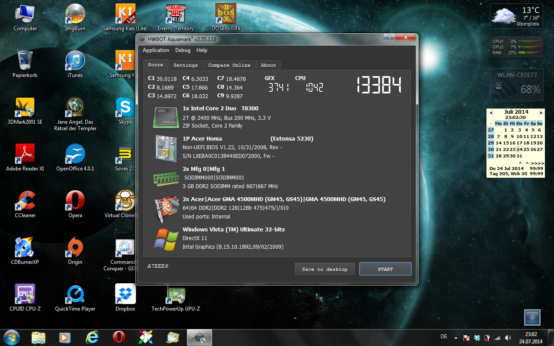Open Jane Angel game shortcut
This screenshot has height=346, width=554.
pyautogui.click(x=75, y=114)
